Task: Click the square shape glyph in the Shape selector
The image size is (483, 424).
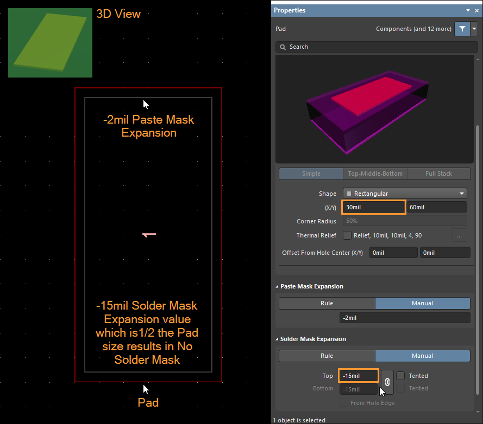Action: pyautogui.click(x=348, y=193)
